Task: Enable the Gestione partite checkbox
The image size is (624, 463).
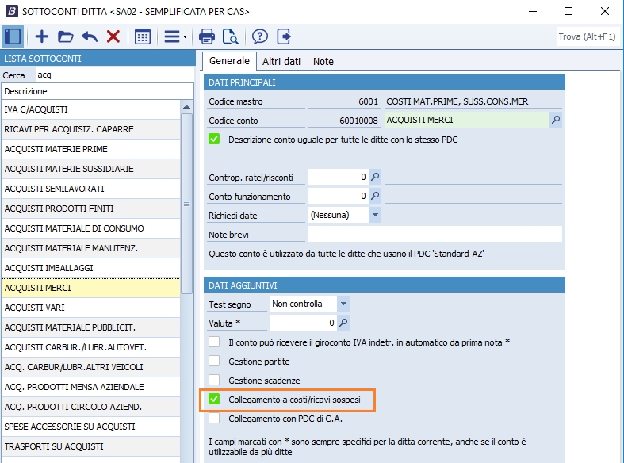Action: point(214,361)
